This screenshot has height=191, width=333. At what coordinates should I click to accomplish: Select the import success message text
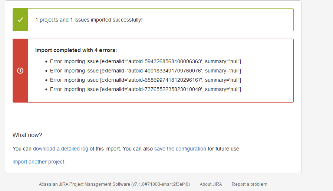click(89, 20)
